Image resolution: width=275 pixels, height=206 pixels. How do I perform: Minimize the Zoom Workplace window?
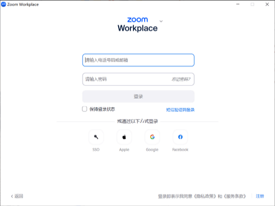click(238, 4)
